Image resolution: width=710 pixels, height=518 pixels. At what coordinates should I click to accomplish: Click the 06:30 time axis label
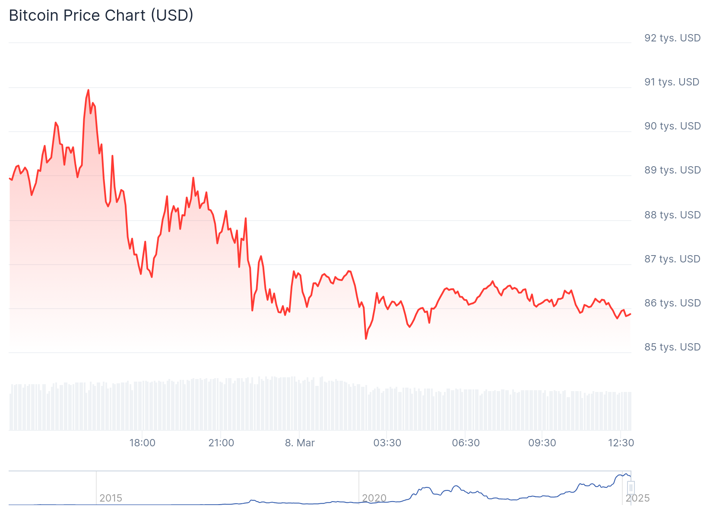tap(466, 443)
